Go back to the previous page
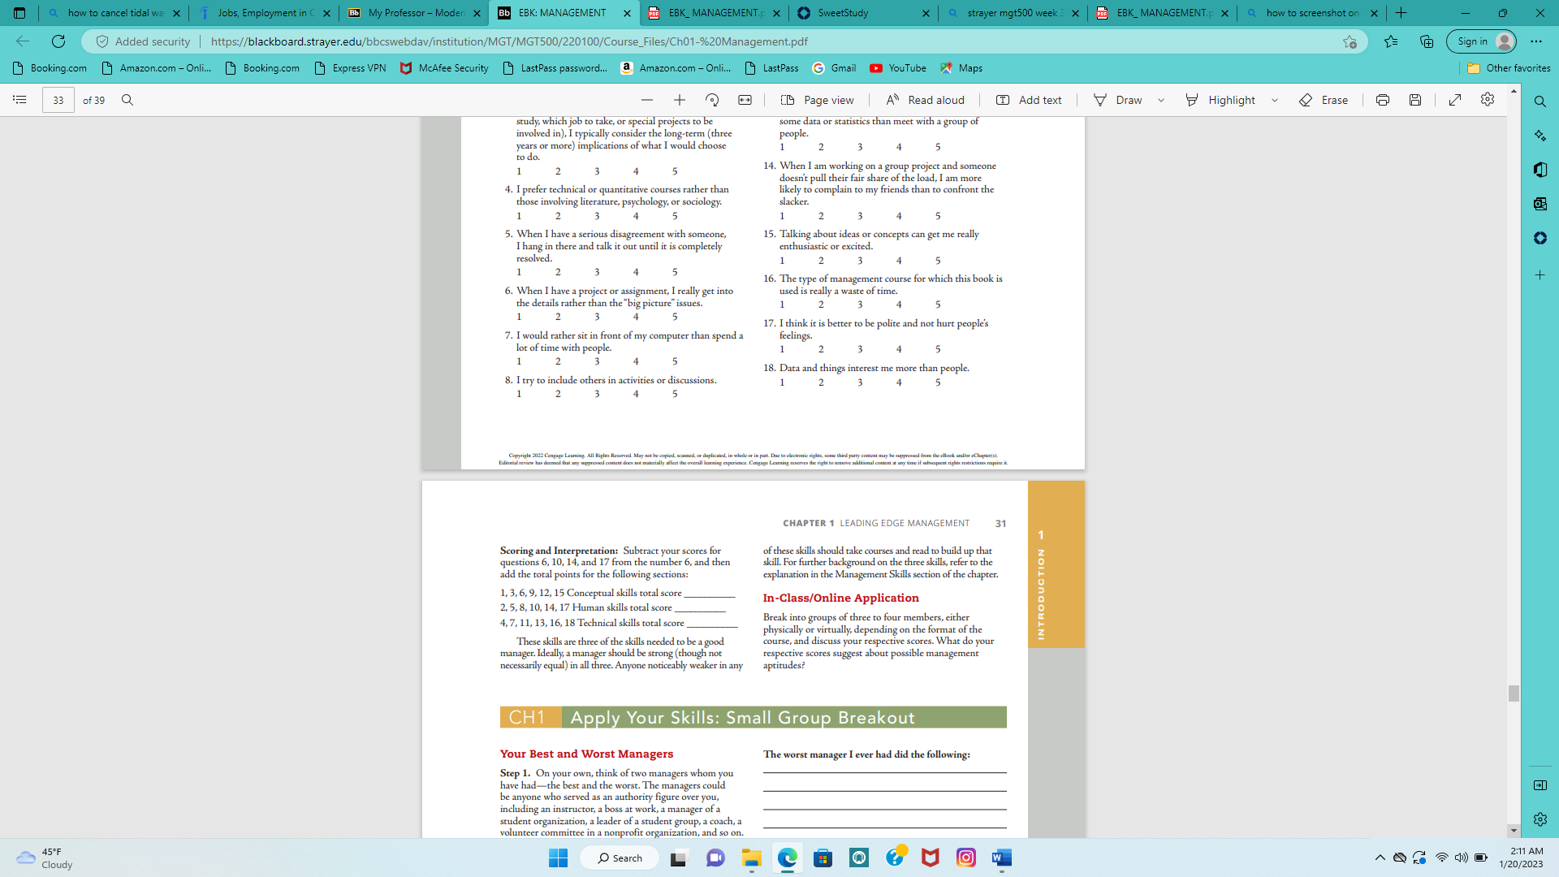The height and width of the screenshot is (877, 1559). point(23,41)
